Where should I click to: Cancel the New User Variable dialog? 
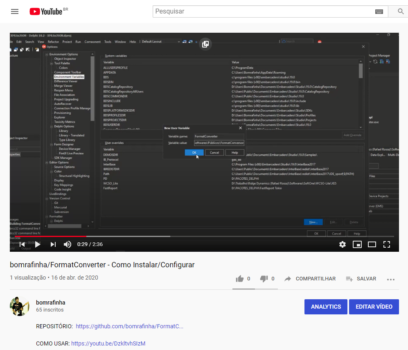coord(214,153)
